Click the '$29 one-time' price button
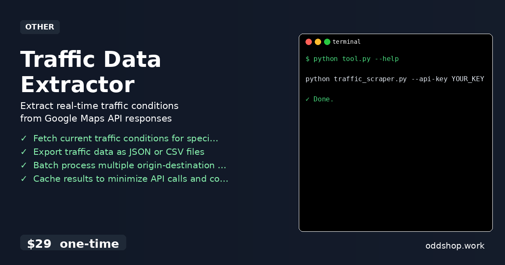This screenshot has width=505, height=265. tap(73, 243)
